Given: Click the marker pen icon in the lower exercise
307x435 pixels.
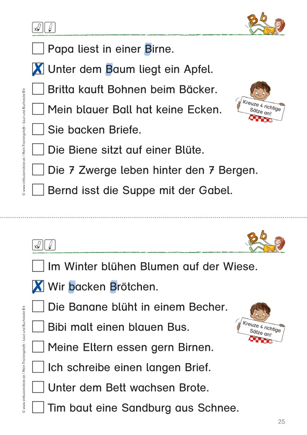Looking at the screenshot, I should point(50,245).
